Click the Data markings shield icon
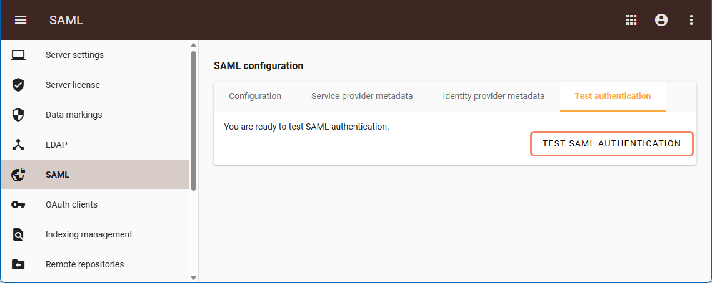This screenshot has height=283, width=712. 18,115
